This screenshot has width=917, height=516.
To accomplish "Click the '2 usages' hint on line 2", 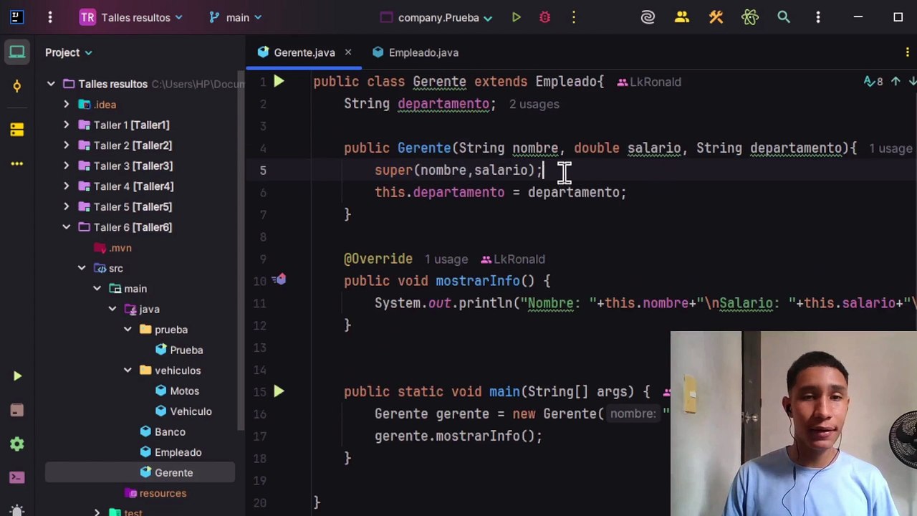I will click(534, 104).
